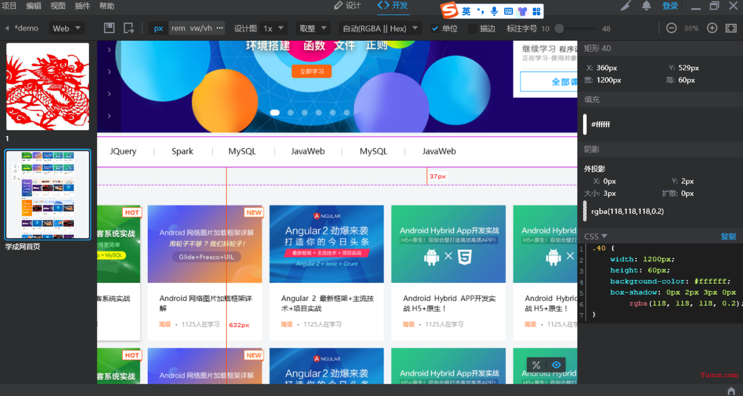
Task: Click the JQuery category link
Action: [123, 151]
